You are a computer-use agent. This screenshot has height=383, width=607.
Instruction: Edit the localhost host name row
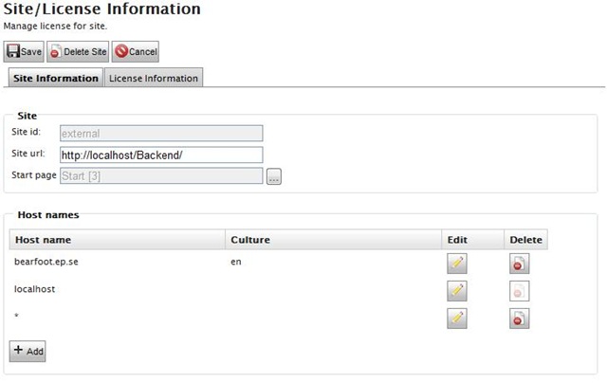click(x=457, y=291)
